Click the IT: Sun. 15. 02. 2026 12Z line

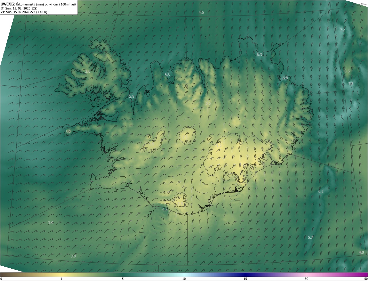click(19, 8)
